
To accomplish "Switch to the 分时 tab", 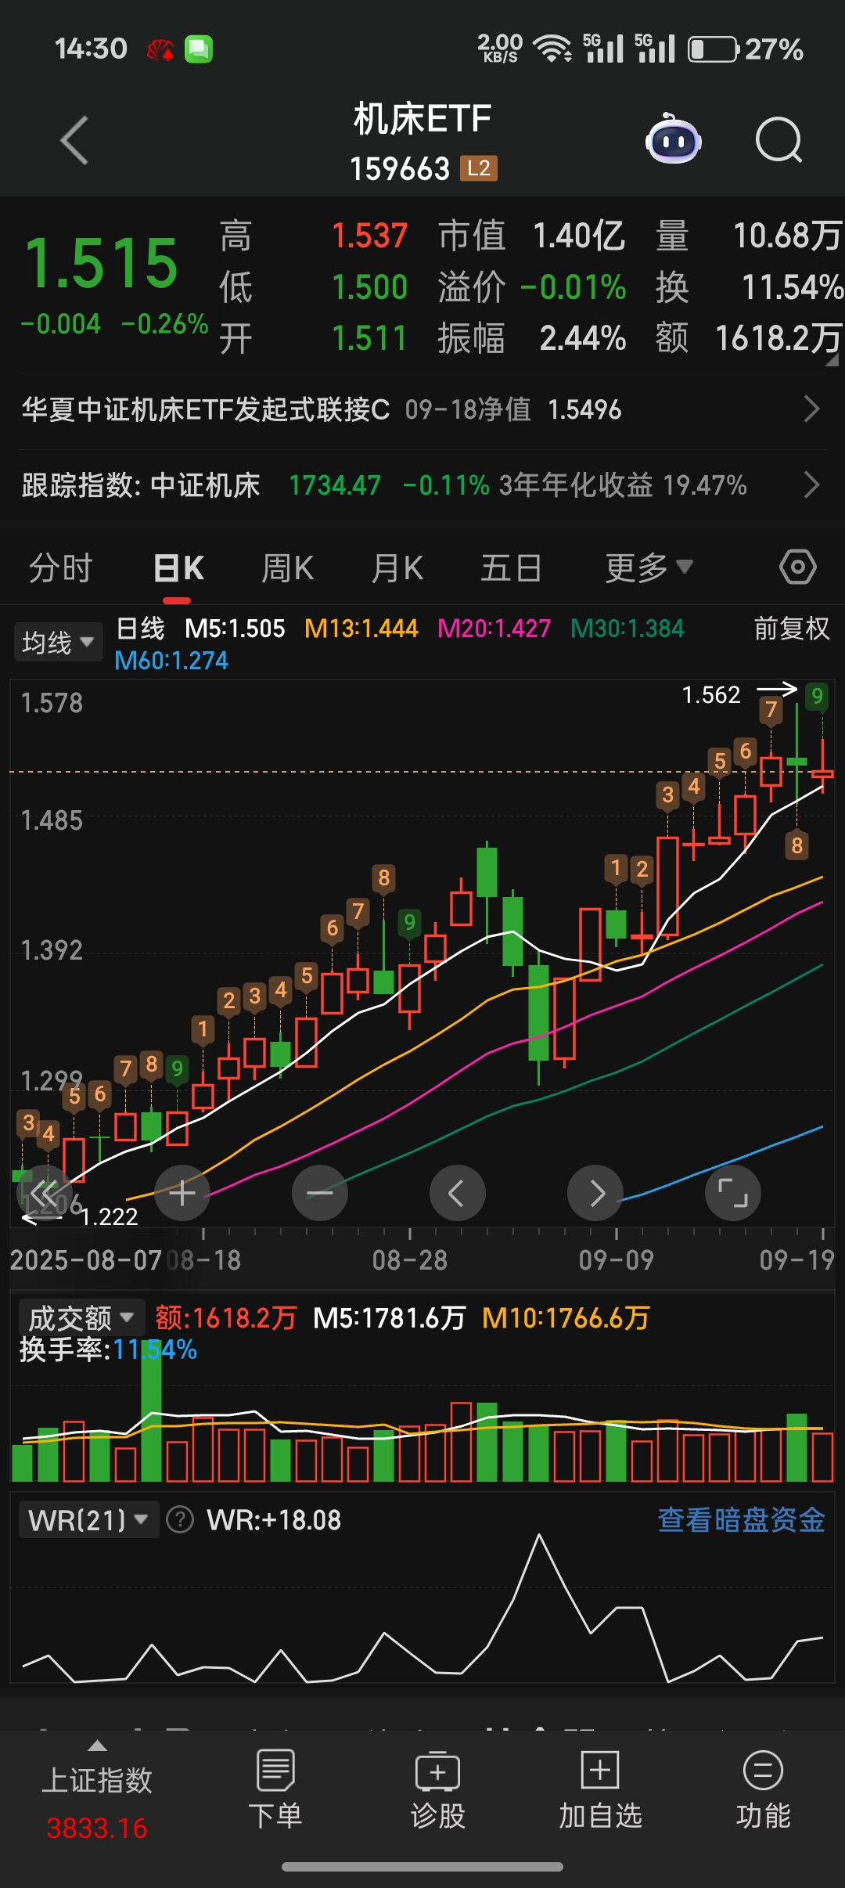I will (61, 567).
